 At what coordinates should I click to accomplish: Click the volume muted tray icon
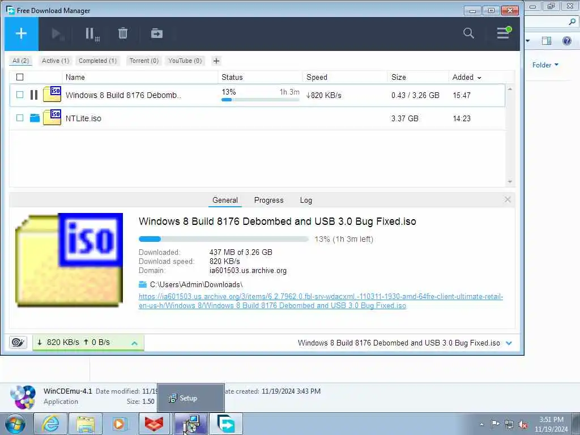click(x=523, y=424)
